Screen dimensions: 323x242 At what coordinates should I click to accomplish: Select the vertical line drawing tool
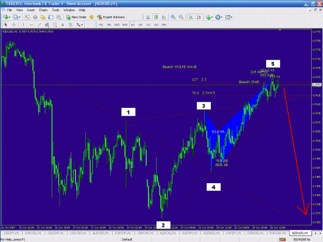pos(23,25)
